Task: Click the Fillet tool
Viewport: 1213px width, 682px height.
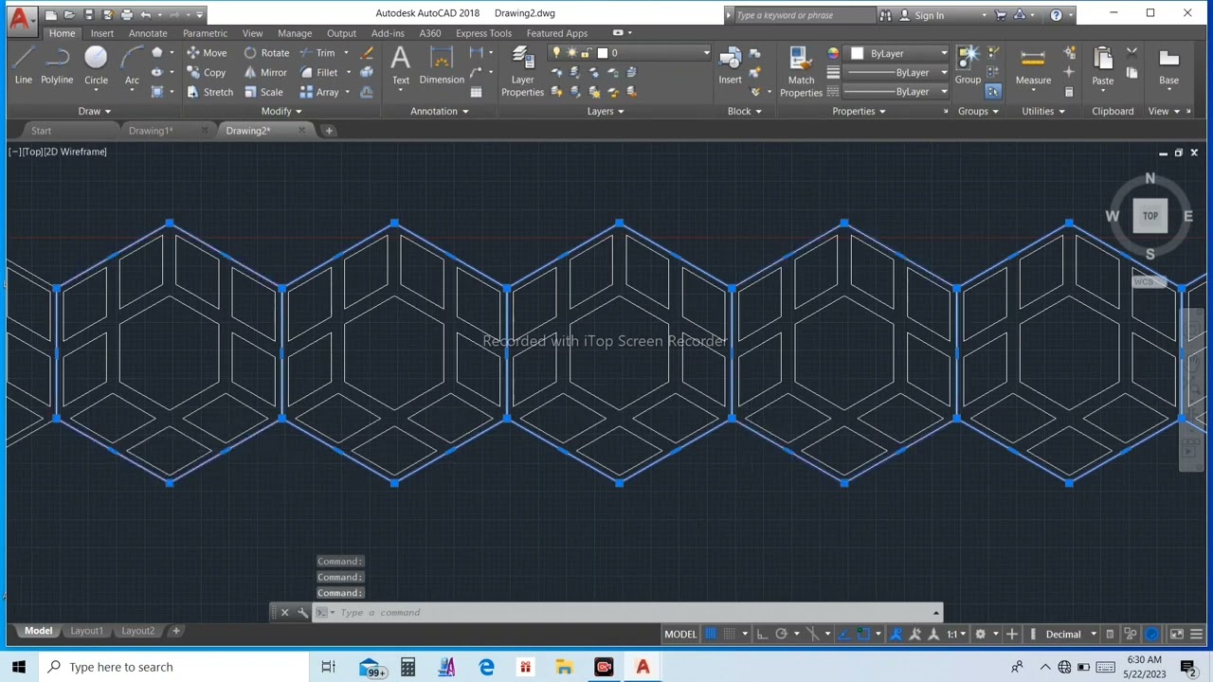Action: (318, 72)
